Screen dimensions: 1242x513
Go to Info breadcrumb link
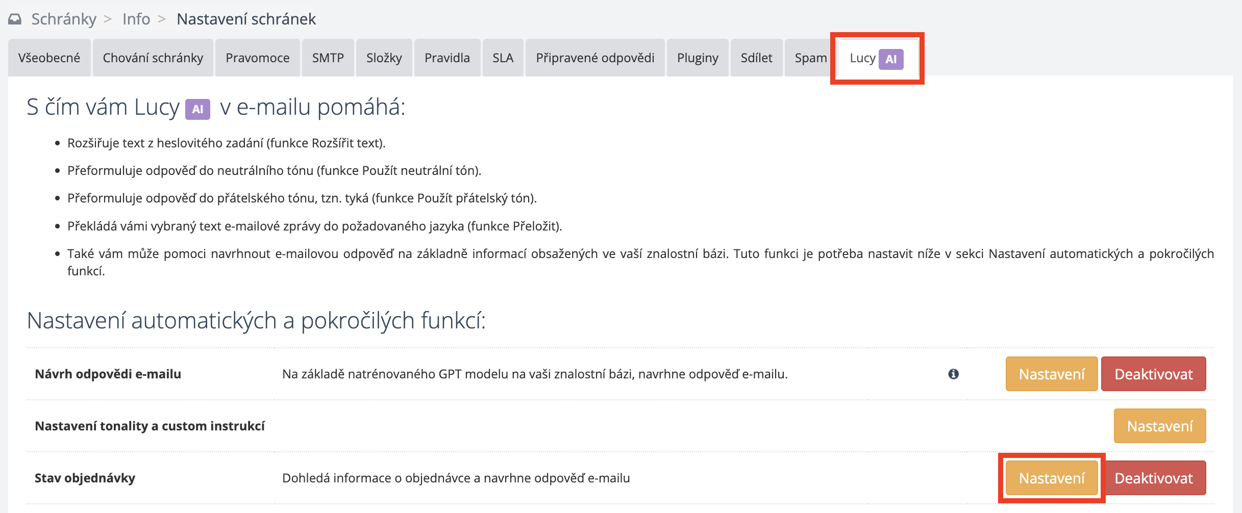[136, 19]
